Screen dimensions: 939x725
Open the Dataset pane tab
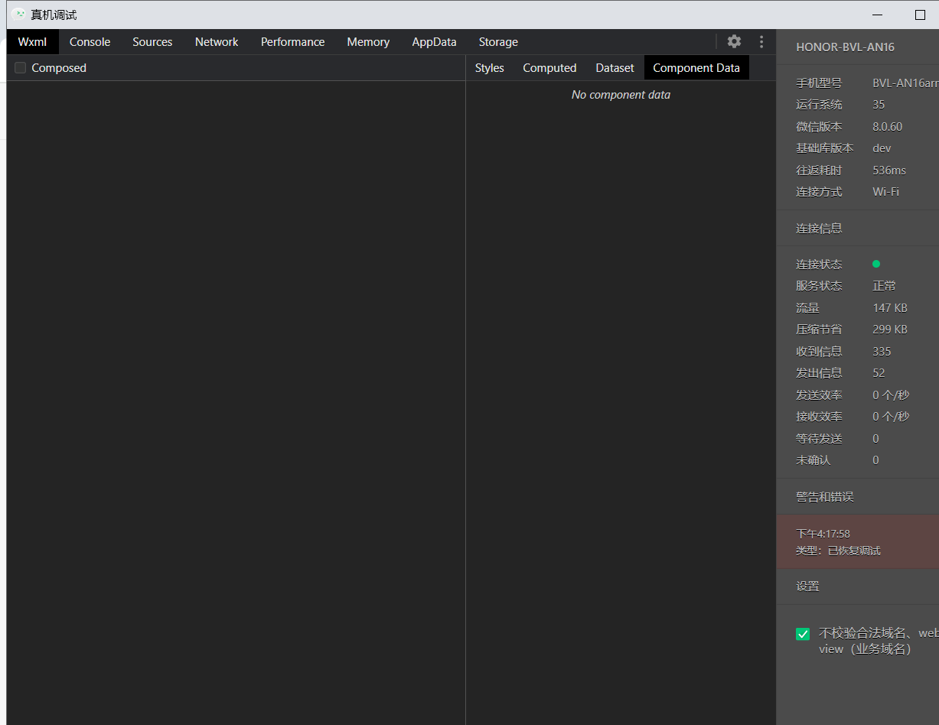(x=615, y=68)
